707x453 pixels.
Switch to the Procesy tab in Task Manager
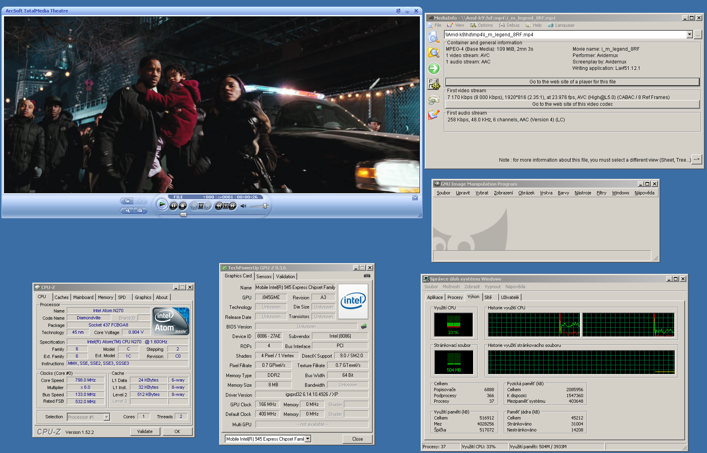[455, 297]
